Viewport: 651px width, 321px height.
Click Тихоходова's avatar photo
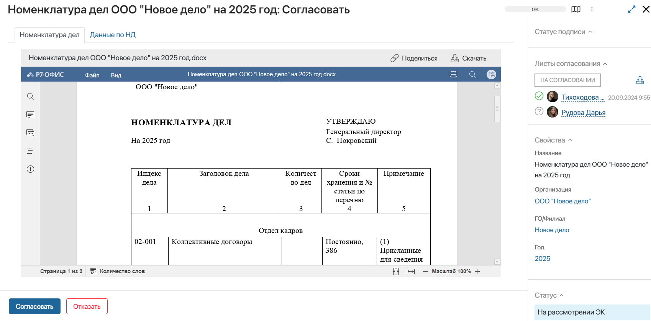pyautogui.click(x=552, y=96)
